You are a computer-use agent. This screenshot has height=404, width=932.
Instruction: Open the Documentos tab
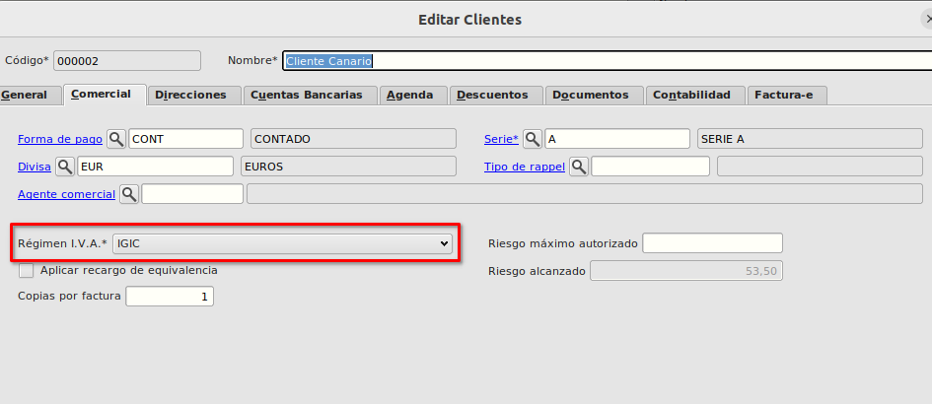coord(595,95)
